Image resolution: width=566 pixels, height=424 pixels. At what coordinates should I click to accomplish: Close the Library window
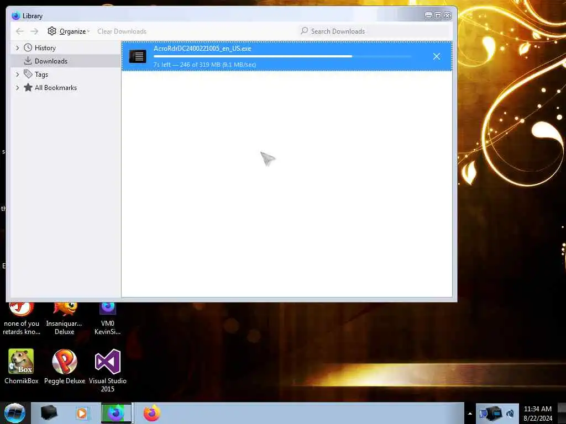tap(447, 15)
